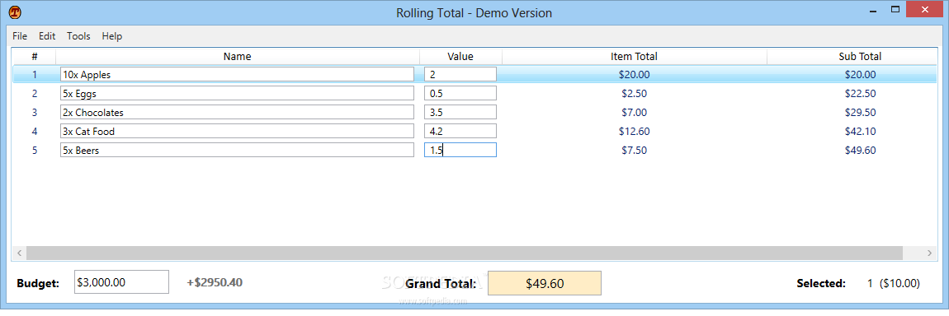The height and width of the screenshot is (316, 949).
Task: Edit the 3x Cat Food name field
Action: (238, 131)
